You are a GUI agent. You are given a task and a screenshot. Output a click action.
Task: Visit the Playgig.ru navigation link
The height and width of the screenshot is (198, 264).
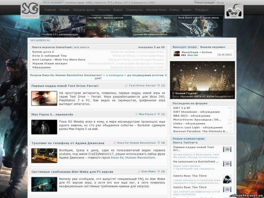[x=201, y=10]
